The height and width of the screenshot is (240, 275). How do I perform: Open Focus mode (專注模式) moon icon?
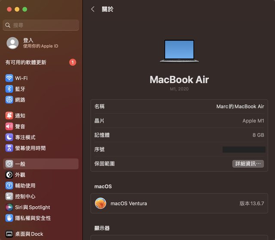(9, 137)
